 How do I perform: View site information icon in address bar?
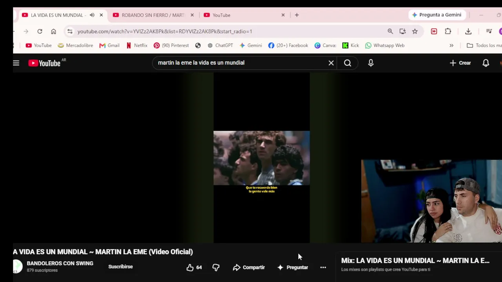click(70, 31)
